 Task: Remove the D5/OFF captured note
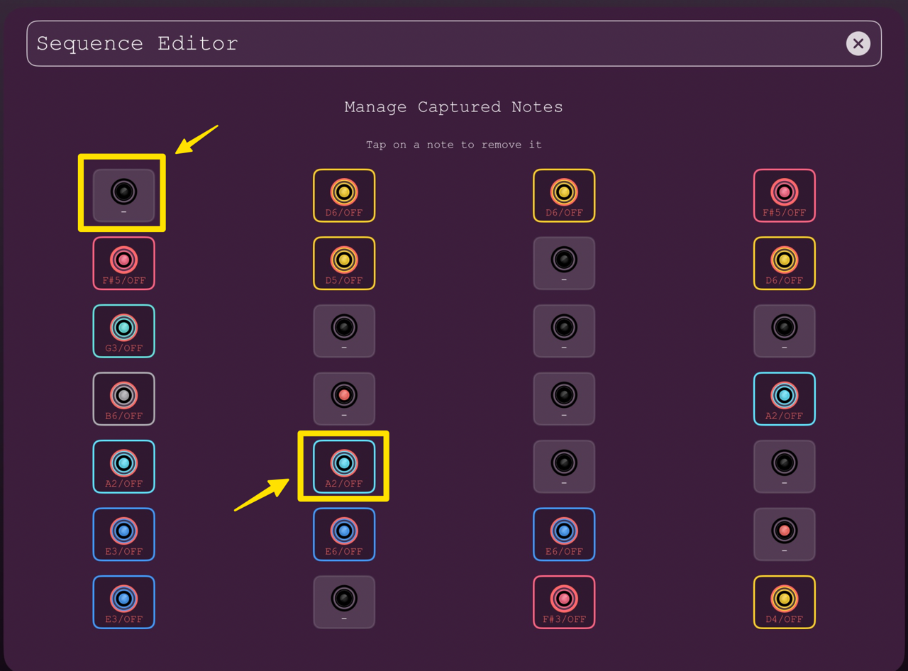(344, 263)
